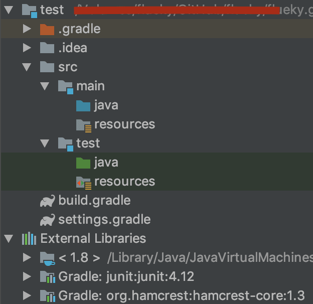Collapse the src folder

[x=27, y=67]
